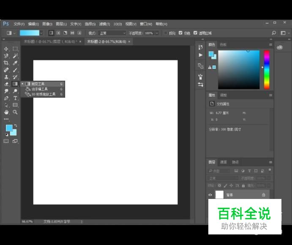292x245 pixels.
Task: Open the gradient picker dropdown arrow
Action: (x=41, y=33)
